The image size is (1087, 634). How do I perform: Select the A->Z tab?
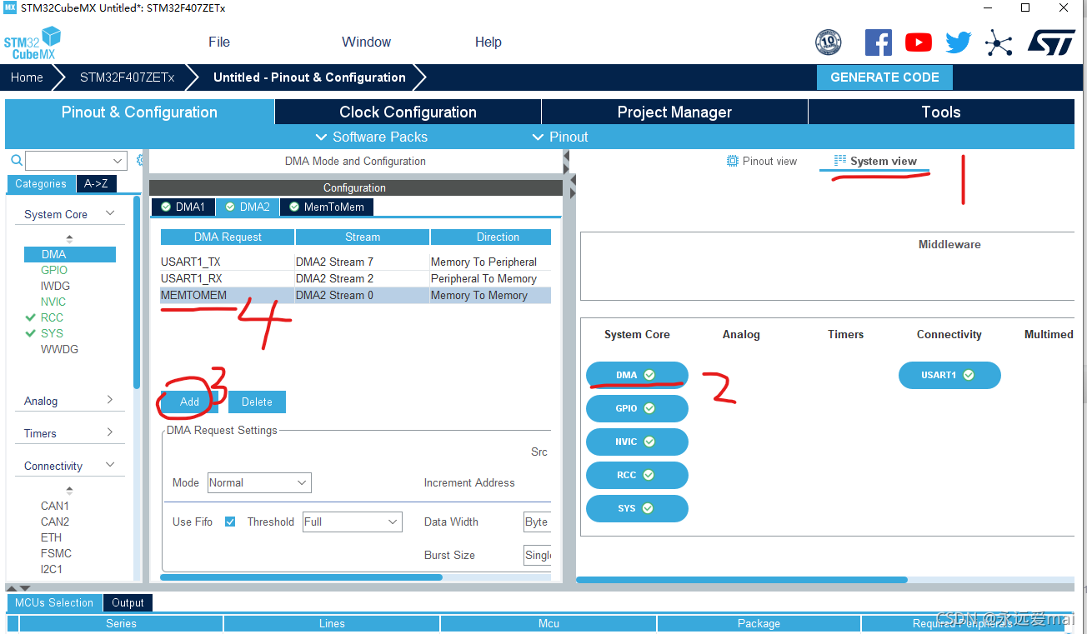coord(97,184)
